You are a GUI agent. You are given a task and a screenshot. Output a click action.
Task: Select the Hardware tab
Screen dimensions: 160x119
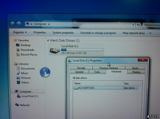[x=116, y=71]
